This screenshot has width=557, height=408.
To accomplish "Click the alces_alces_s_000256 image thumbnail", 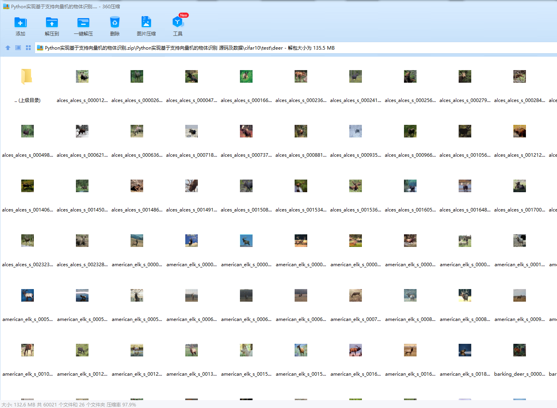I will [x=410, y=76].
